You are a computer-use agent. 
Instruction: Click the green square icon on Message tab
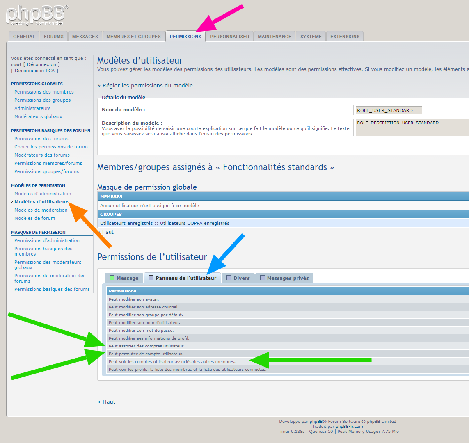[112, 278]
